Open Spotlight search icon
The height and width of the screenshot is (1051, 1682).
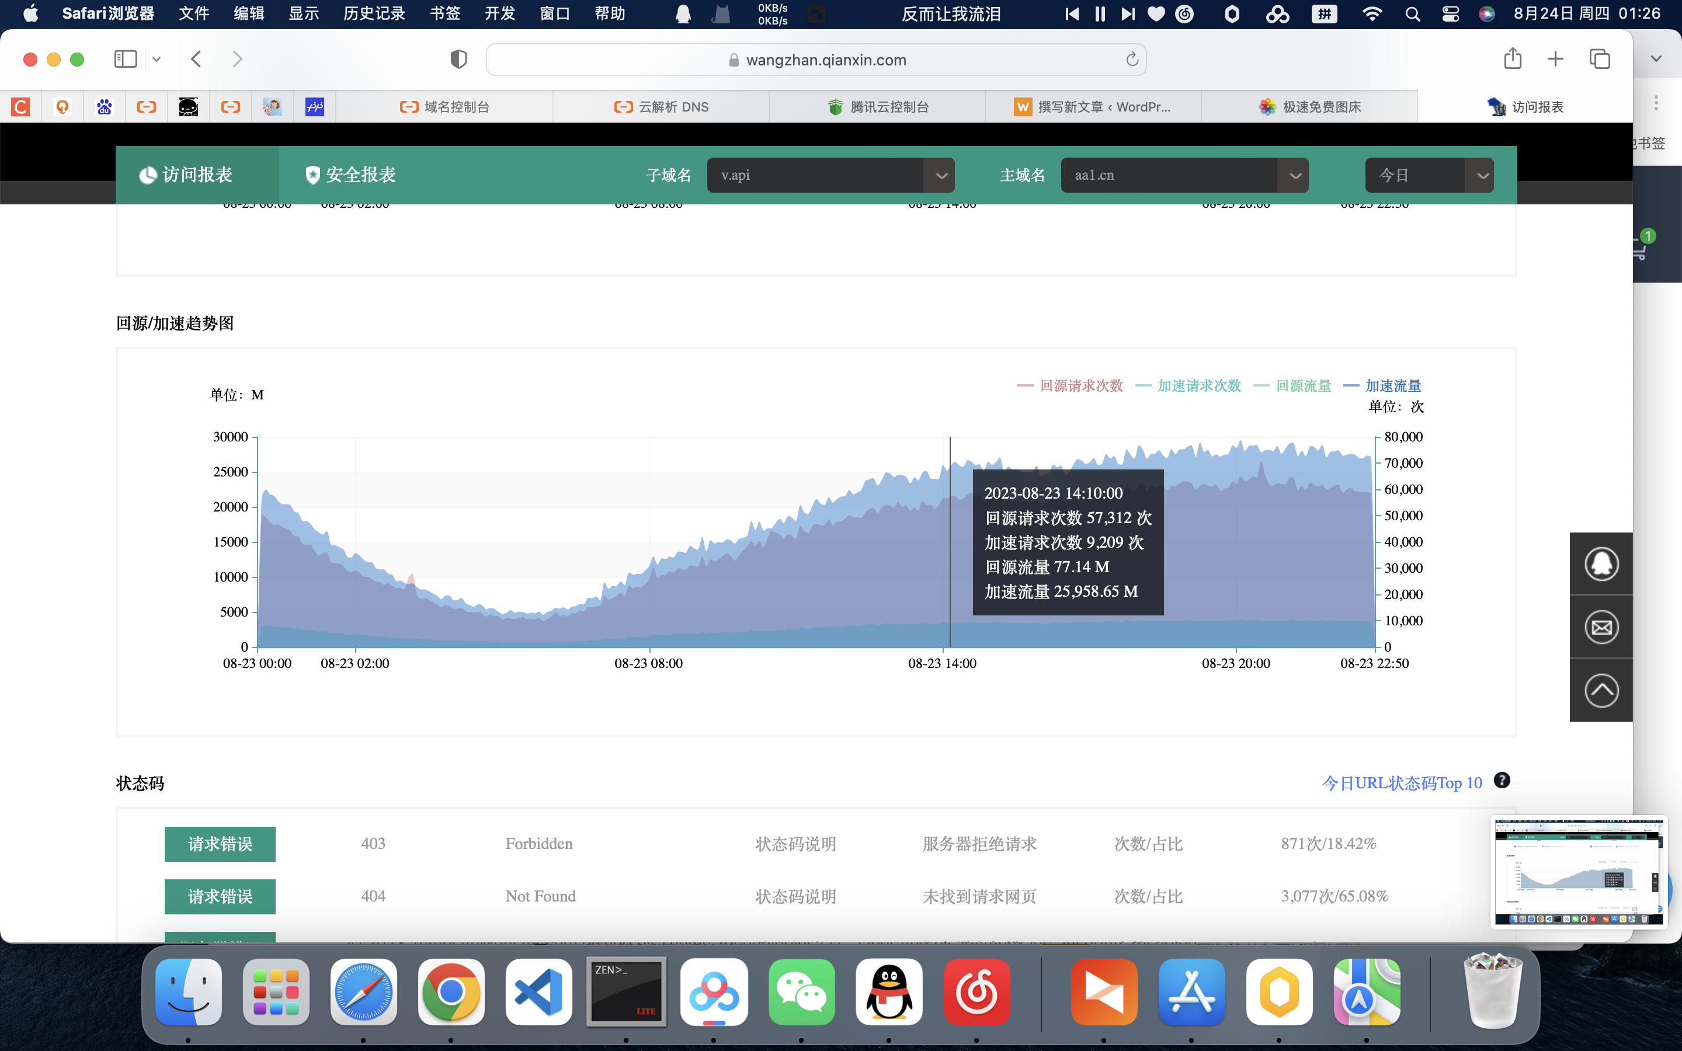[x=1412, y=14]
